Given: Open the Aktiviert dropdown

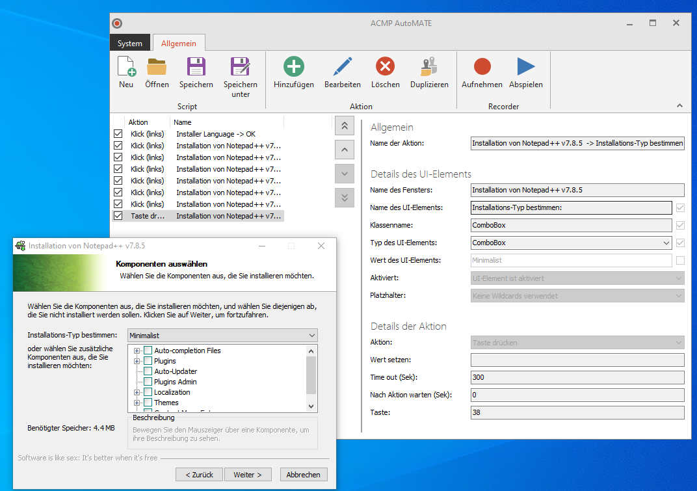Looking at the screenshot, I should pos(678,278).
